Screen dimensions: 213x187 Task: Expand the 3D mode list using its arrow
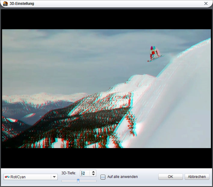pyautogui.click(x=54, y=177)
